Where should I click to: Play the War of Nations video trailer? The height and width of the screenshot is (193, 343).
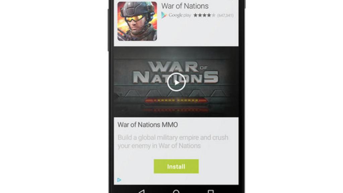click(x=176, y=82)
